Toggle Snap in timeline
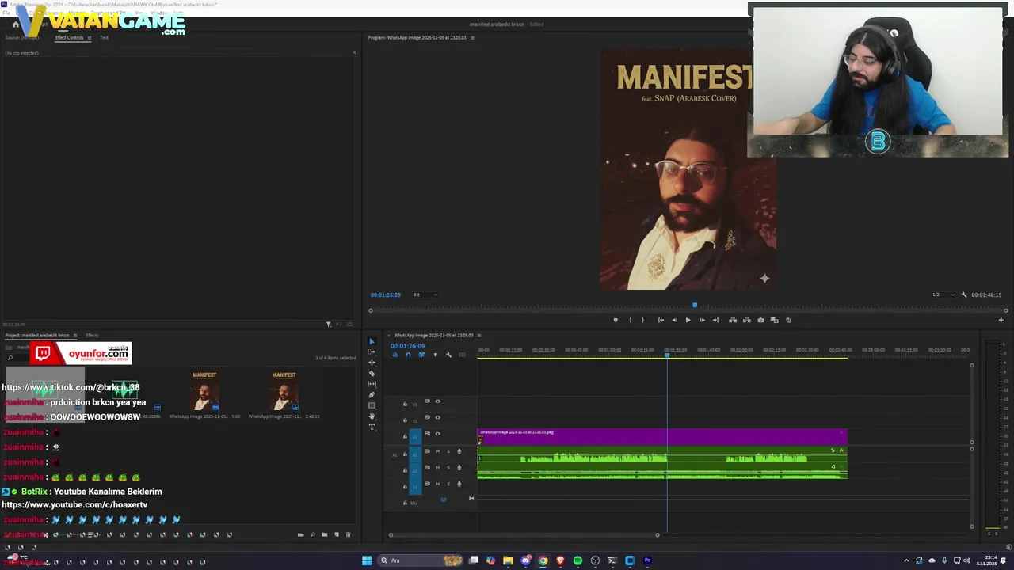This screenshot has height=570, width=1014. 408,355
